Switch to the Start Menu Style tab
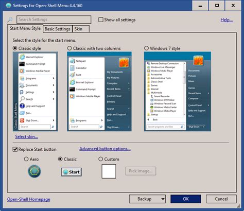The height and width of the screenshot is (211, 244). (25, 28)
